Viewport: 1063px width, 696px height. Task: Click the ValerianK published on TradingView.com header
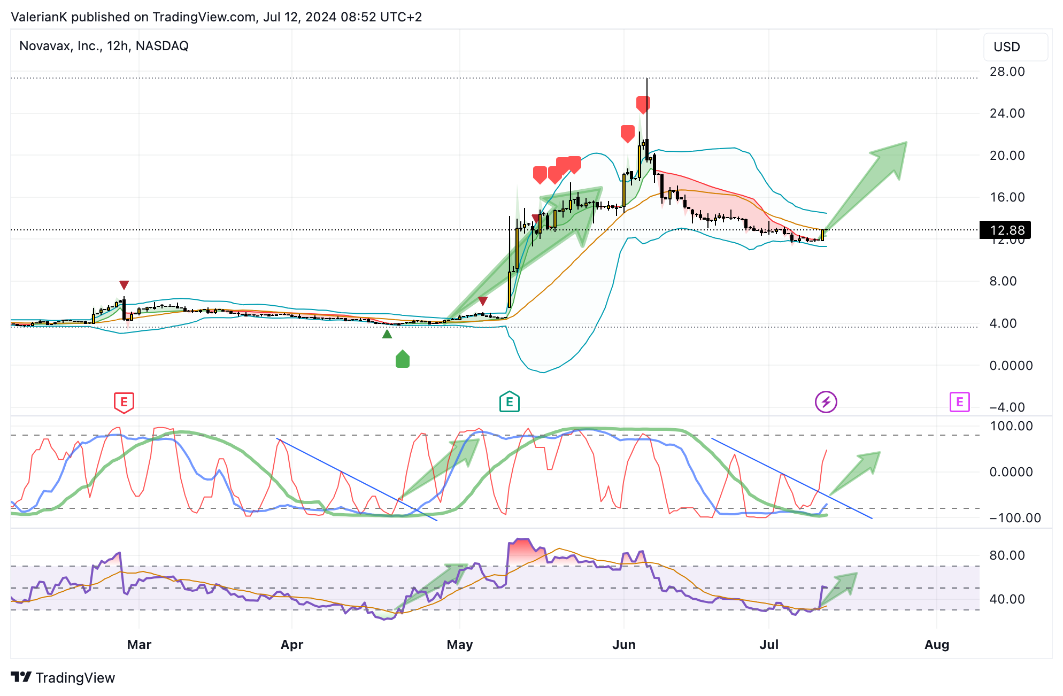point(216,17)
